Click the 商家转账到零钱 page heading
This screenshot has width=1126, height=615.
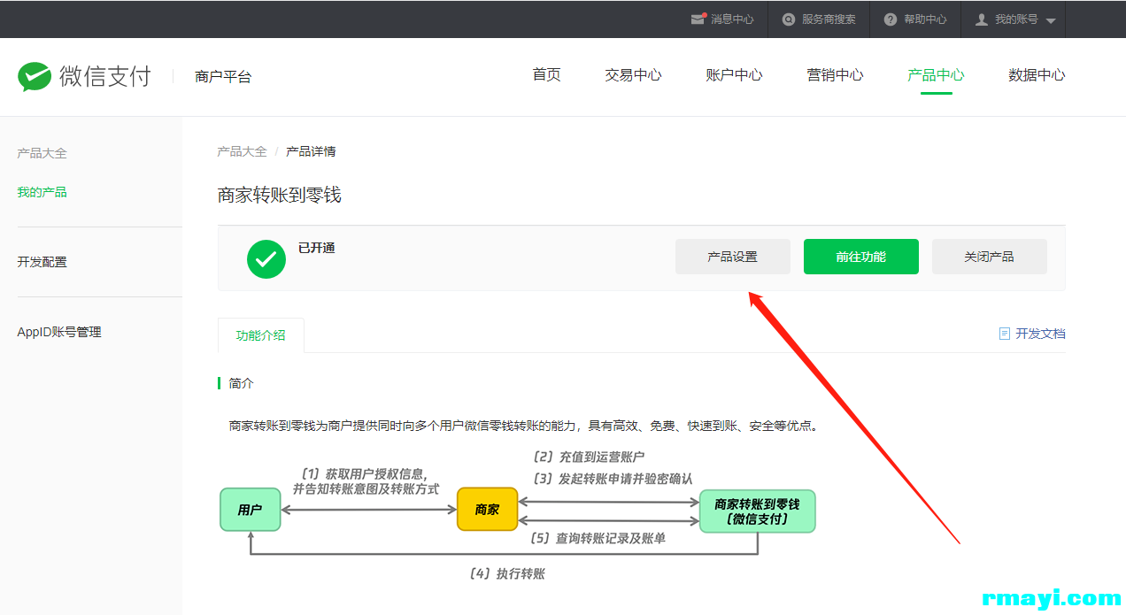click(280, 195)
